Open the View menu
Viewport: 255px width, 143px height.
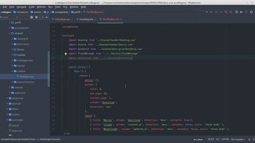pyautogui.click(x=12, y=7)
